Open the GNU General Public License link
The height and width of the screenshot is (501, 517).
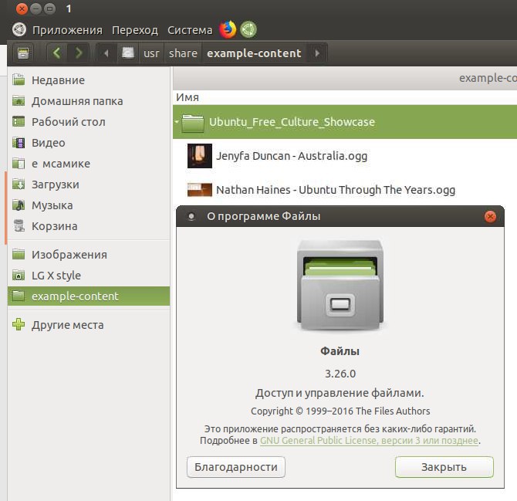[x=369, y=441]
